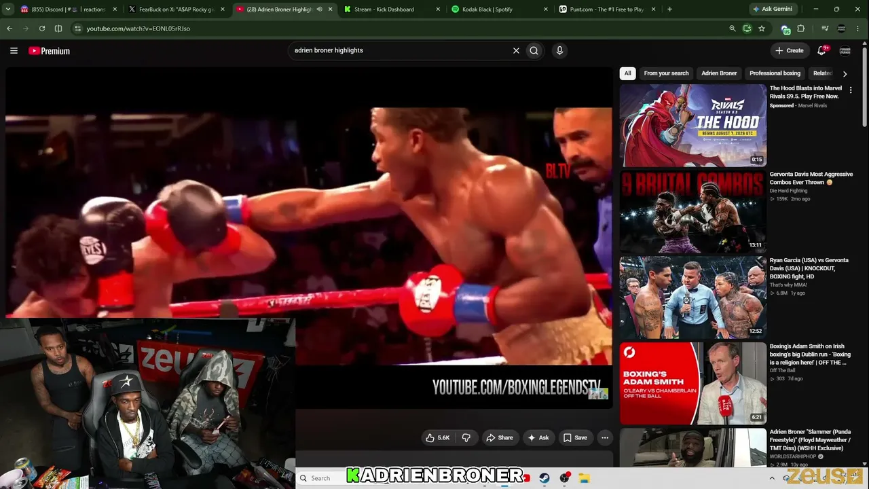869x489 pixels.
Task: Select the Professional boxing filter chip
Action: (775, 73)
